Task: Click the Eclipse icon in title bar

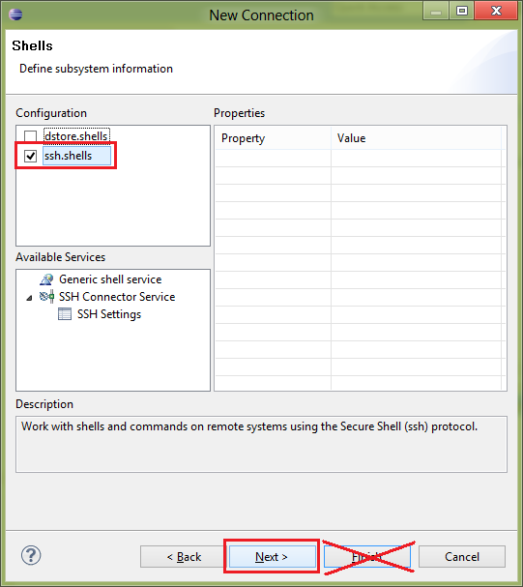Action: click(15, 15)
